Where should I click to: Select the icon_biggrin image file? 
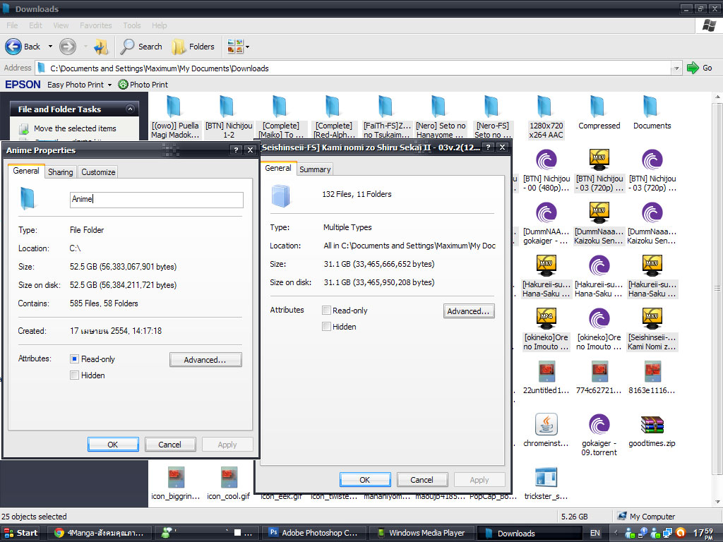coord(176,483)
